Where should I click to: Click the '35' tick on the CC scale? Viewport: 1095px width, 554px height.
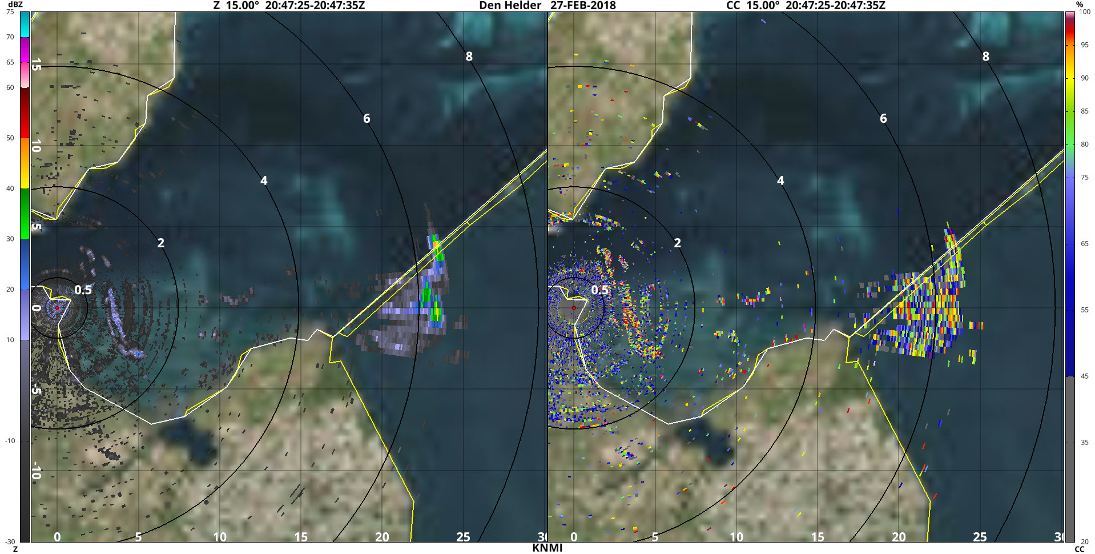[x=1085, y=443]
